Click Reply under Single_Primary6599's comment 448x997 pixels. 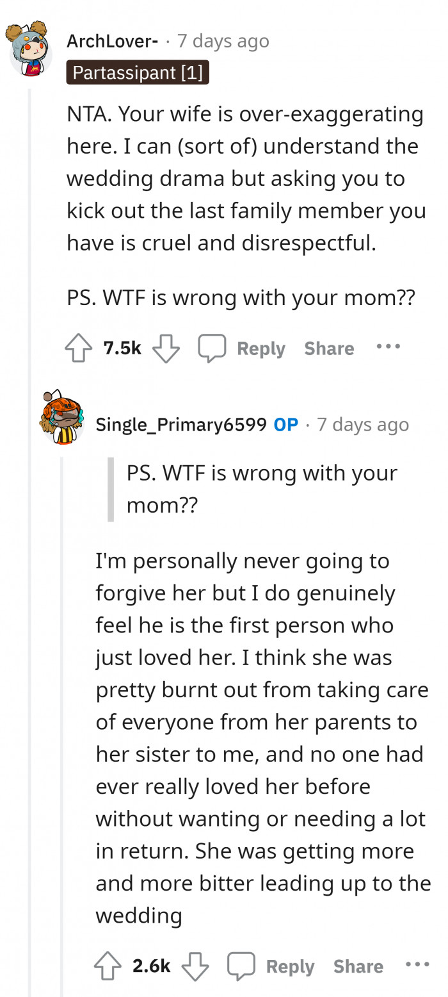pyautogui.click(x=290, y=967)
